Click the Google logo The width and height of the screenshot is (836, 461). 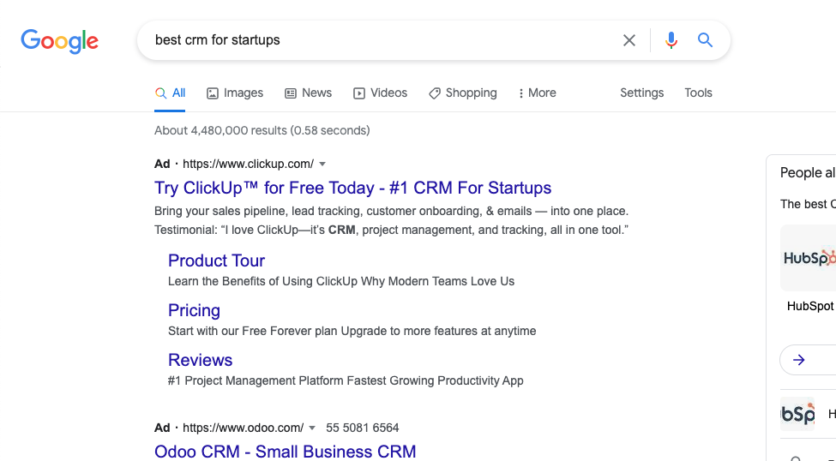[60, 41]
